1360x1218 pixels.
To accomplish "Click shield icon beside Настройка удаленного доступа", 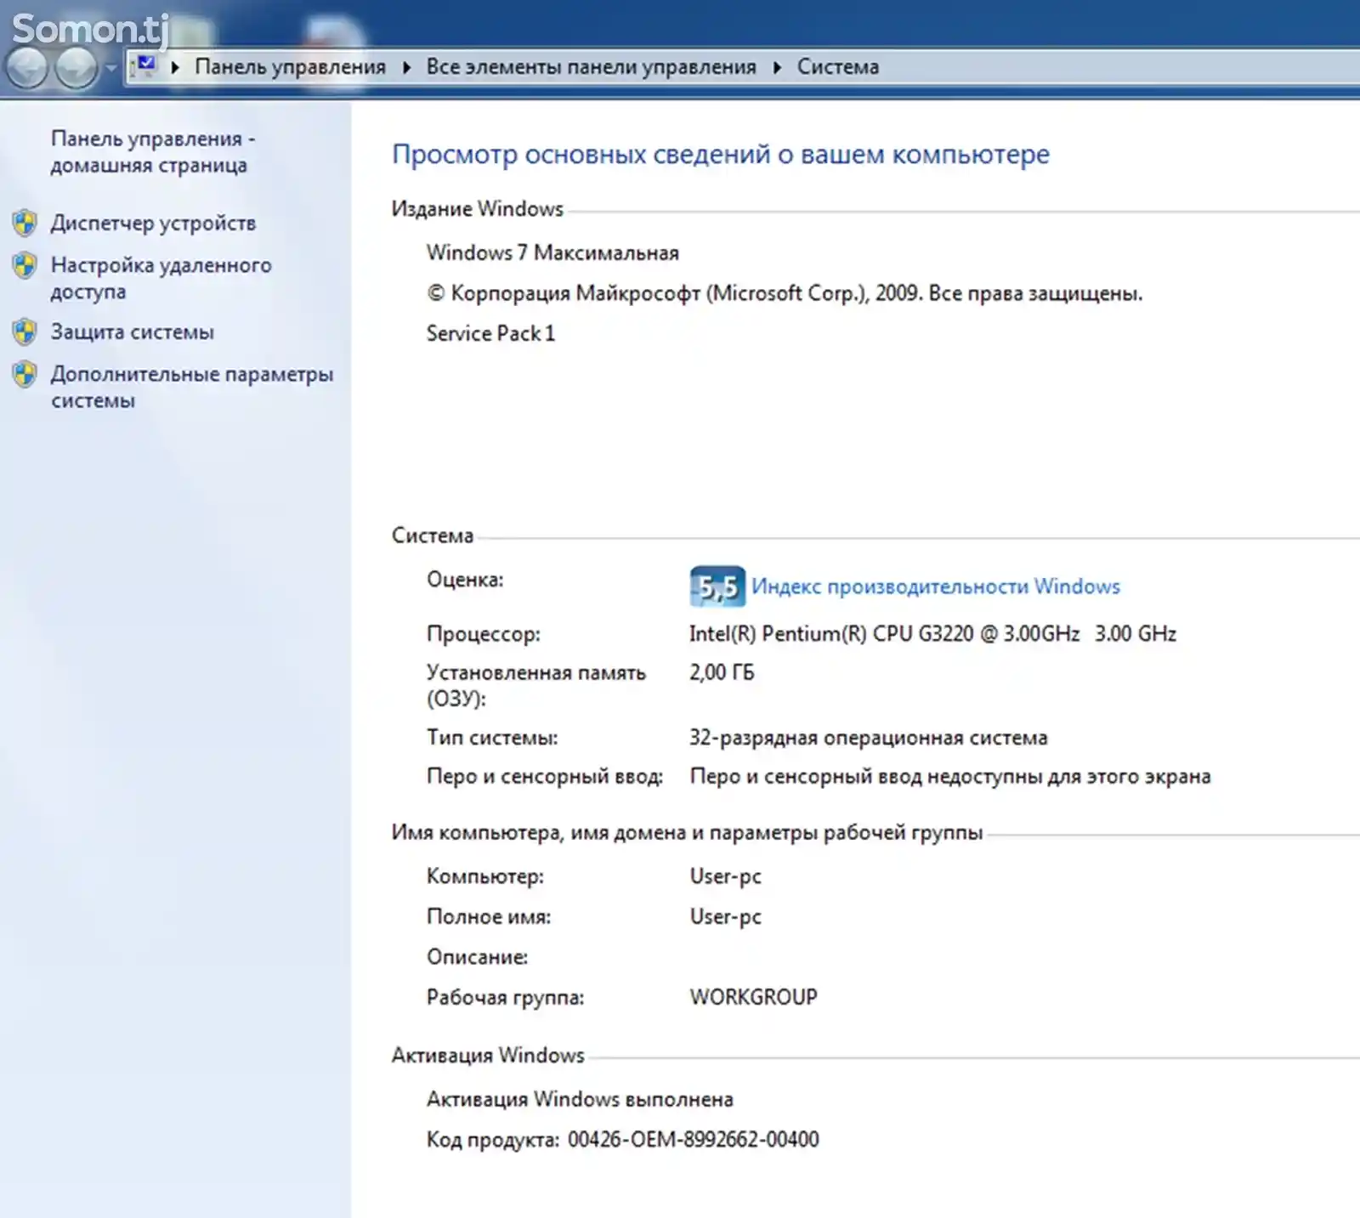I will point(25,266).
